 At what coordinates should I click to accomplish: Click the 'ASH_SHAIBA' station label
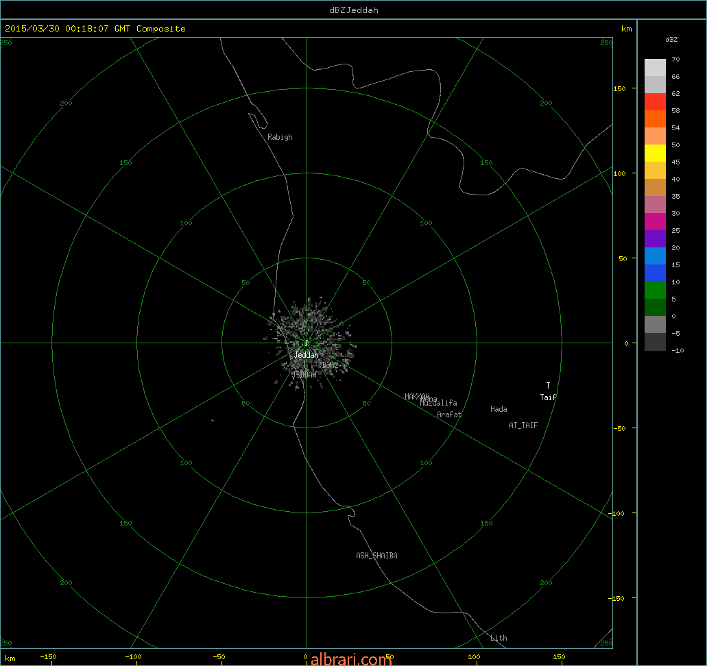coord(377,556)
